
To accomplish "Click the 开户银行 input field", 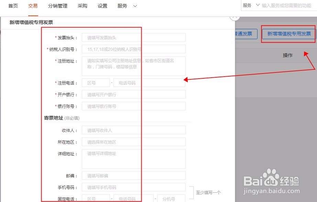I will click(134, 94).
